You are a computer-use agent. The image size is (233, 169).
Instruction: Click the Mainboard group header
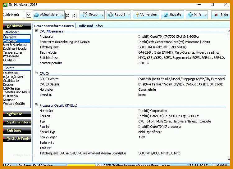point(17,32)
